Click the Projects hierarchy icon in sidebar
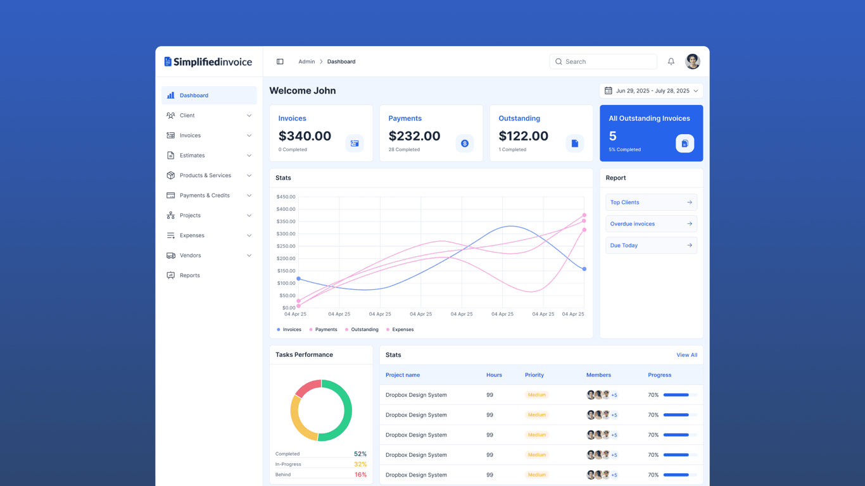This screenshot has height=486, width=865. 171,215
